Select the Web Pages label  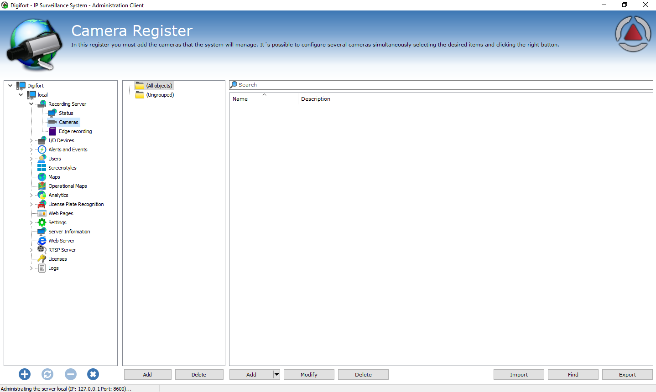pos(61,213)
